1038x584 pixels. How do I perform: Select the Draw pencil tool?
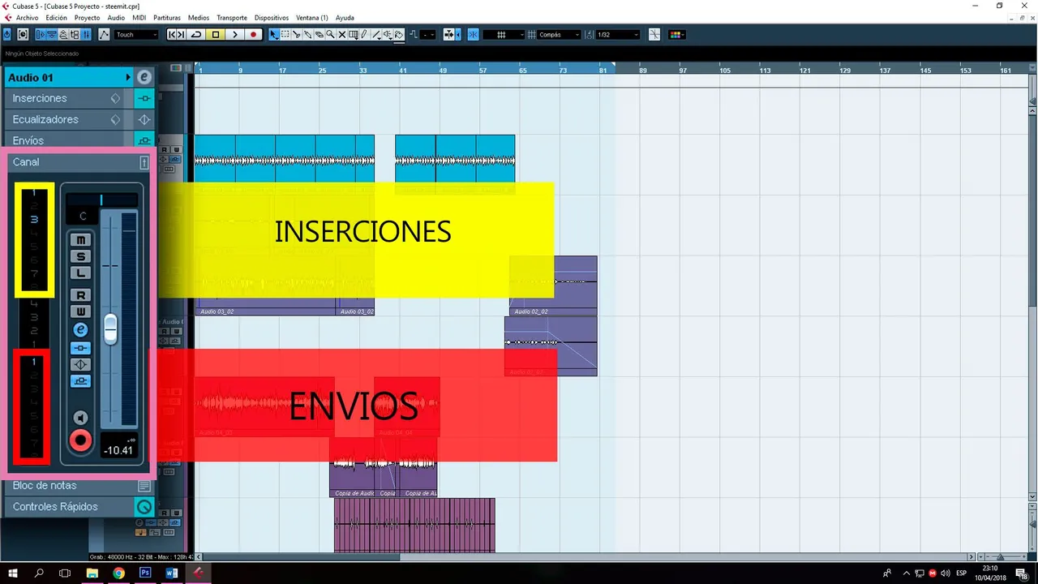tap(364, 34)
